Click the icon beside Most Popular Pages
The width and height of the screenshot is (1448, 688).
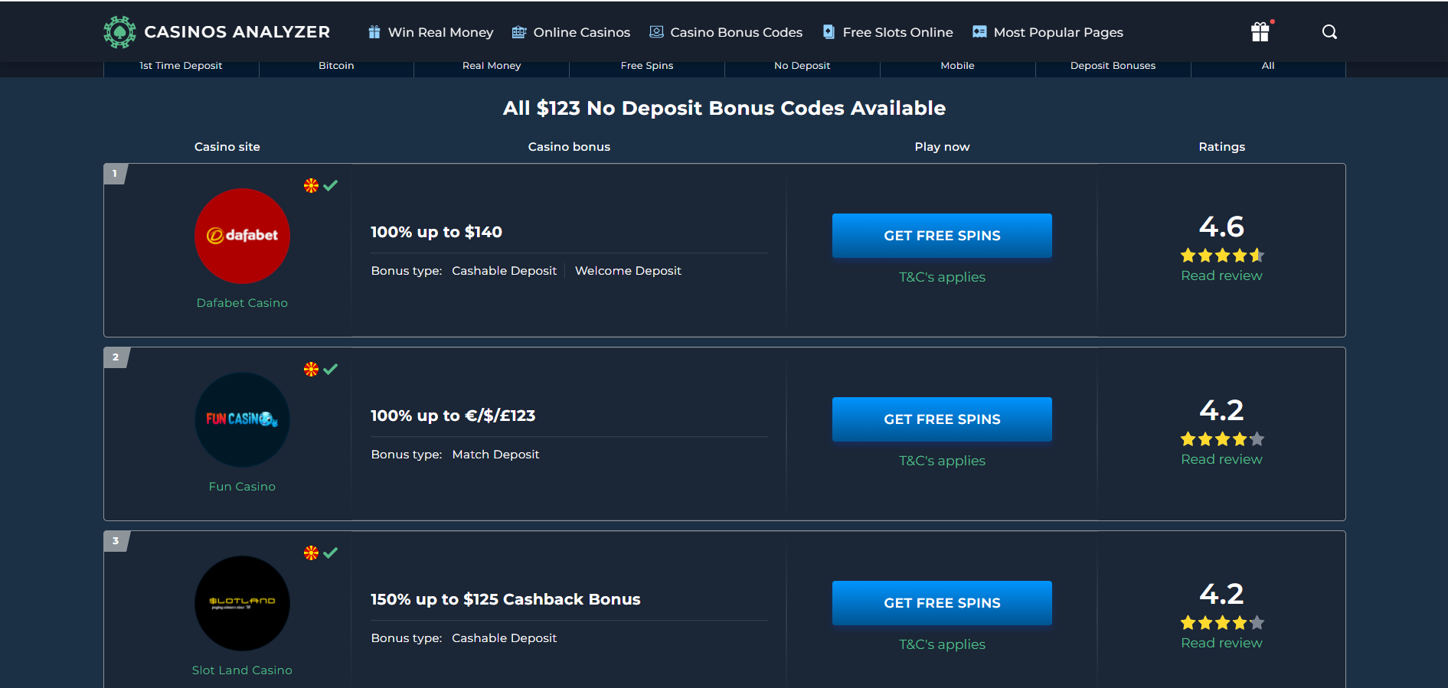[979, 32]
